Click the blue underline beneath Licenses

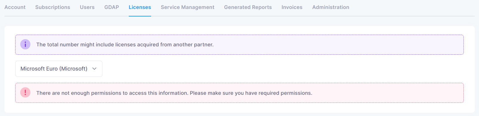140,16
